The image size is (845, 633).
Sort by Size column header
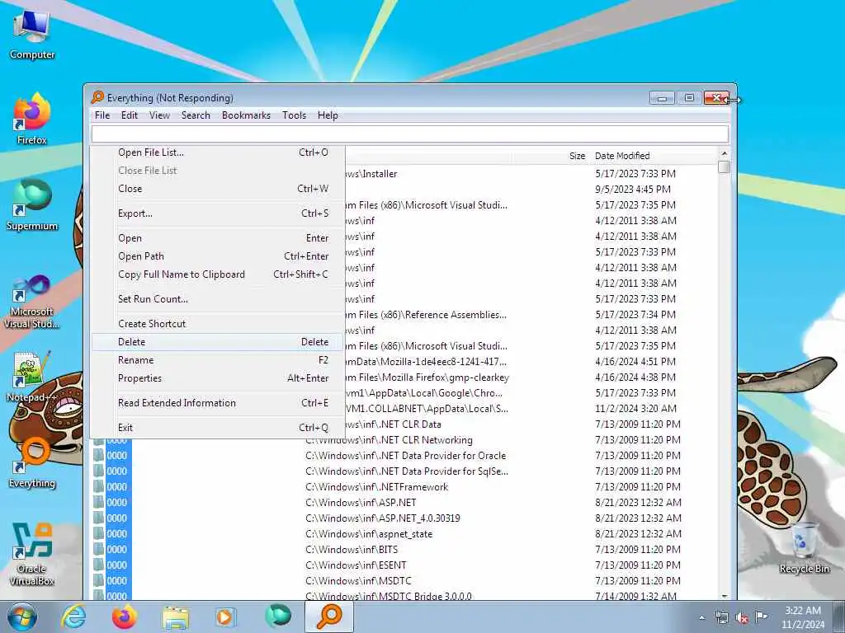(x=550, y=156)
